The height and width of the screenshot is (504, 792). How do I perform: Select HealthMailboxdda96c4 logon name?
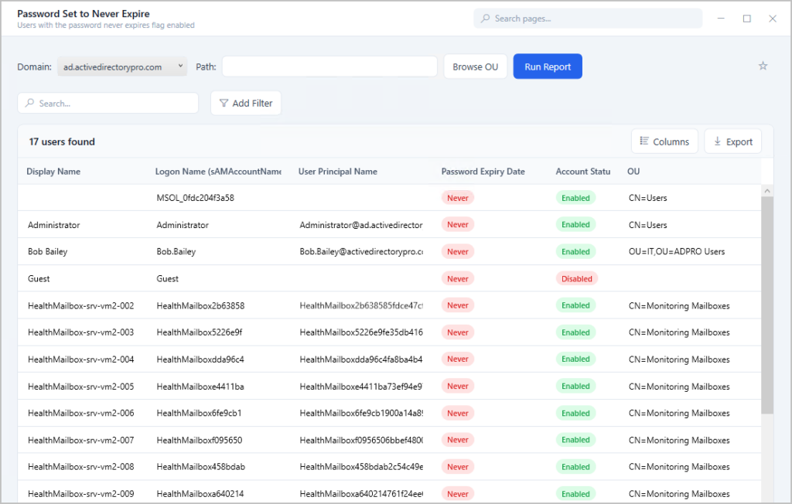click(200, 359)
